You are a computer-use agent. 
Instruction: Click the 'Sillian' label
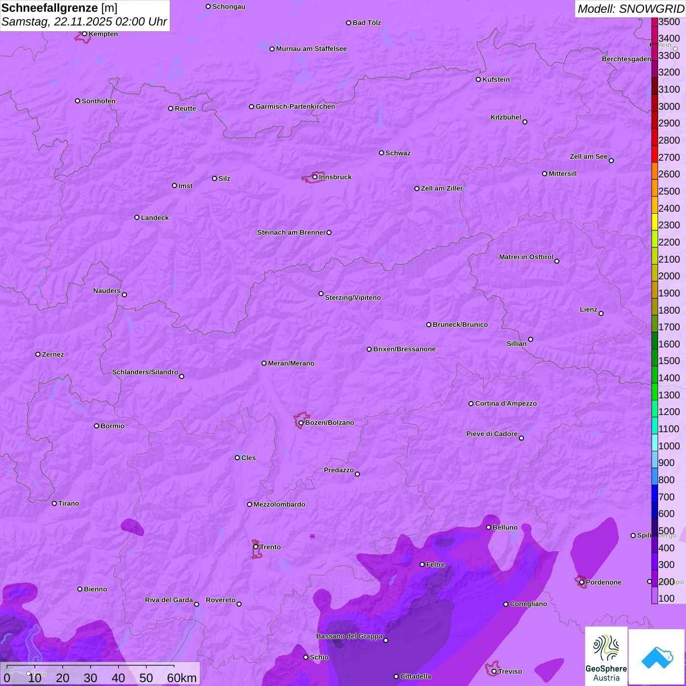516,343
